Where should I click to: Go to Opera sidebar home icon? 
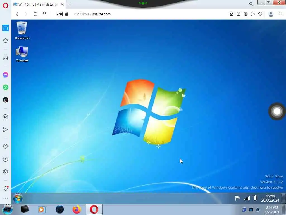click(x=6, y=28)
